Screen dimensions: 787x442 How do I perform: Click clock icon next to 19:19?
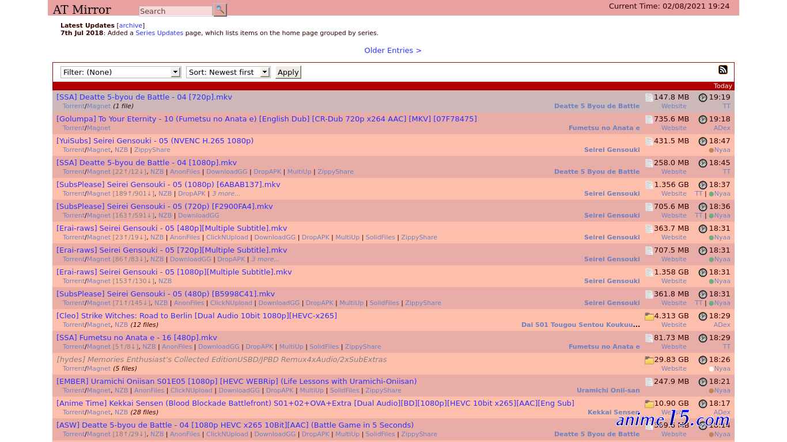click(703, 98)
